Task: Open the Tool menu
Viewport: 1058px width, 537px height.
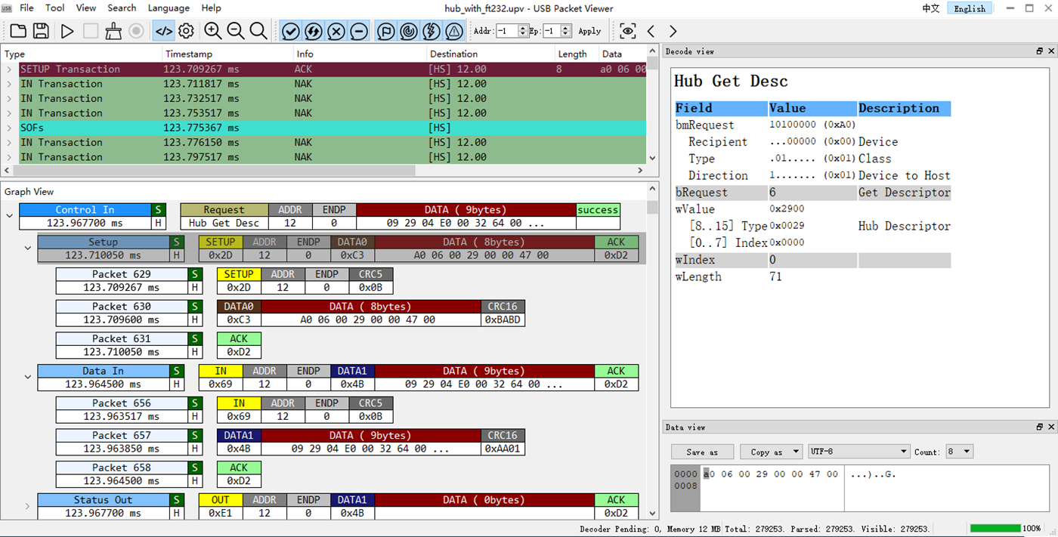Action: point(55,8)
